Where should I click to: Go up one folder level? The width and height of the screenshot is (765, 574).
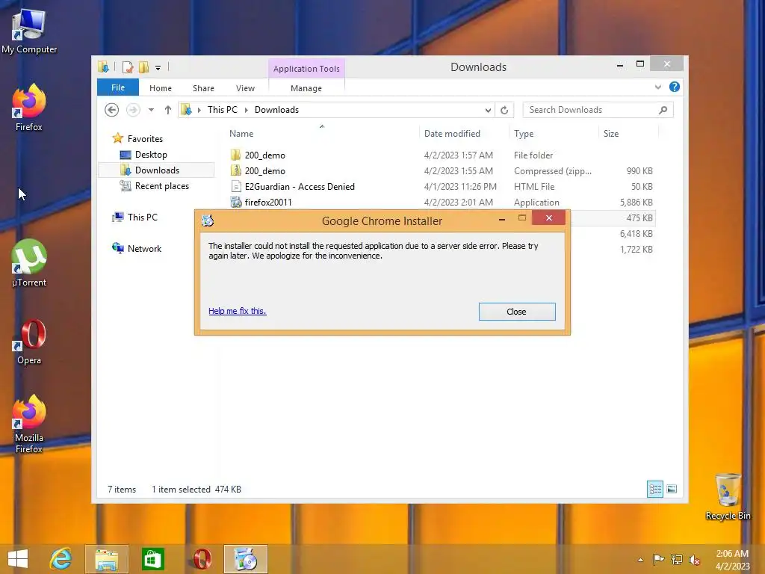[168, 110]
